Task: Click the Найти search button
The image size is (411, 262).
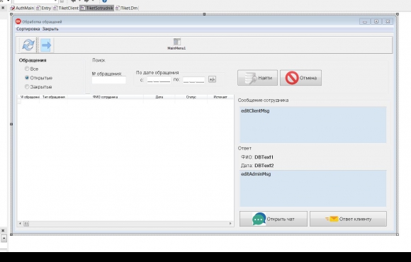Action: click(257, 78)
